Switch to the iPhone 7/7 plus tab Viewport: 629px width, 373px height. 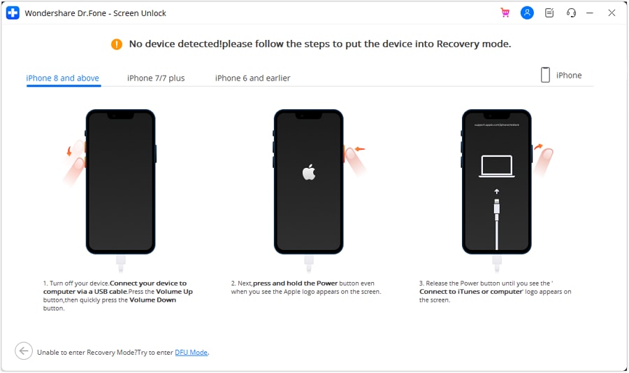click(x=156, y=78)
